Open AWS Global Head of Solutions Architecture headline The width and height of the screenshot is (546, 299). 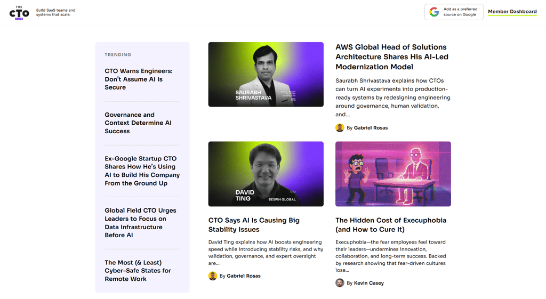coord(392,56)
